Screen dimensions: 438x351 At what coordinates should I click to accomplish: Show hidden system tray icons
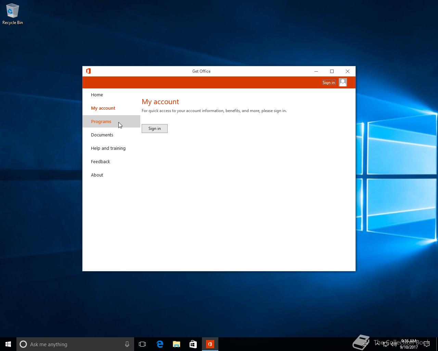pyautogui.click(x=377, y=344)
